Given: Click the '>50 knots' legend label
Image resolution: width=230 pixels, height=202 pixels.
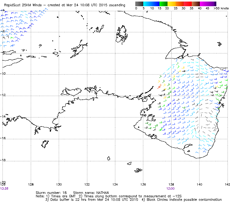Looking at the screenshot, I should [221, 8].
